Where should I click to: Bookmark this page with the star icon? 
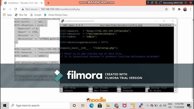(166, 9)
